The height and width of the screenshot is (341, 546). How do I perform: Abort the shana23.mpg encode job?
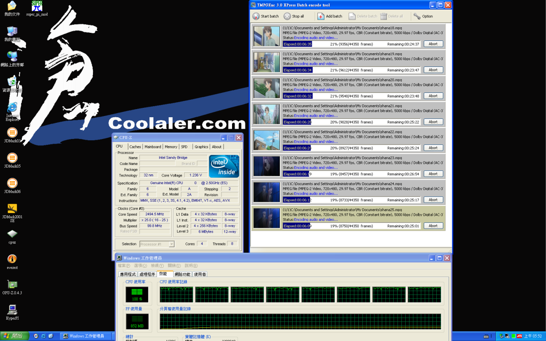(433, 174)
